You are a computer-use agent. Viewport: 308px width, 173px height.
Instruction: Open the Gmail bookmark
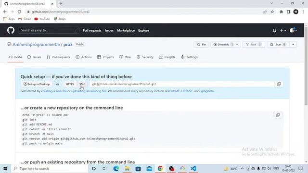(25, 19)
